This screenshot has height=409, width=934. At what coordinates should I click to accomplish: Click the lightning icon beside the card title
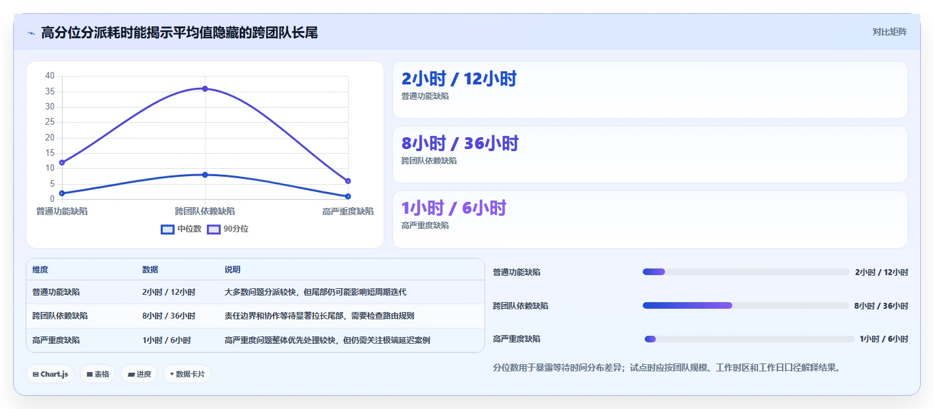click(32, 33)
